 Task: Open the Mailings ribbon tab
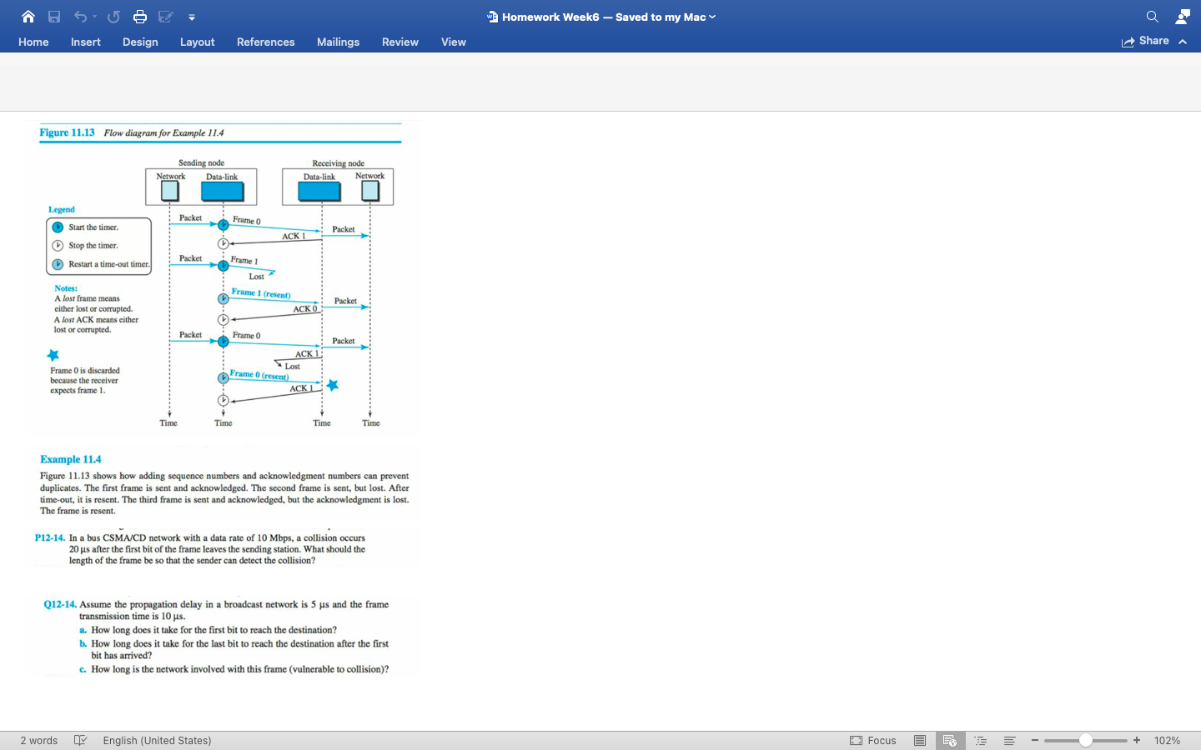point(338,42)
